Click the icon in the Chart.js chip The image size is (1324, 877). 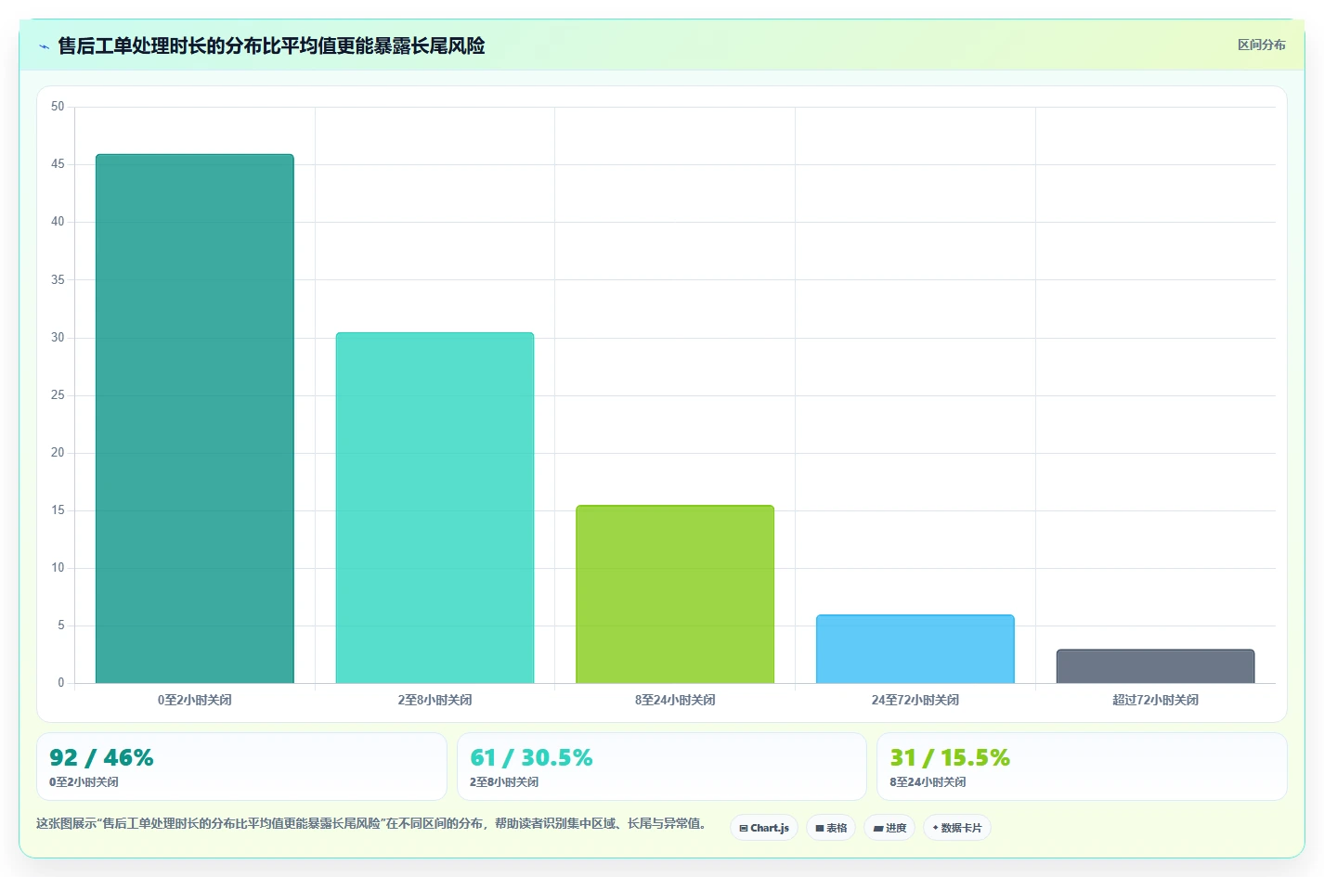744,828
